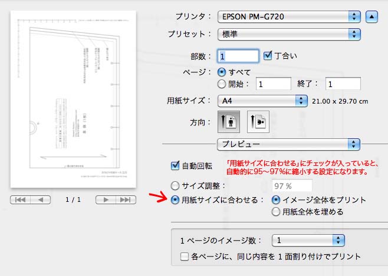Select portrait orientation icon
Image resolution: width=388 pixels, height=276 pixels.
coord(229,122)
